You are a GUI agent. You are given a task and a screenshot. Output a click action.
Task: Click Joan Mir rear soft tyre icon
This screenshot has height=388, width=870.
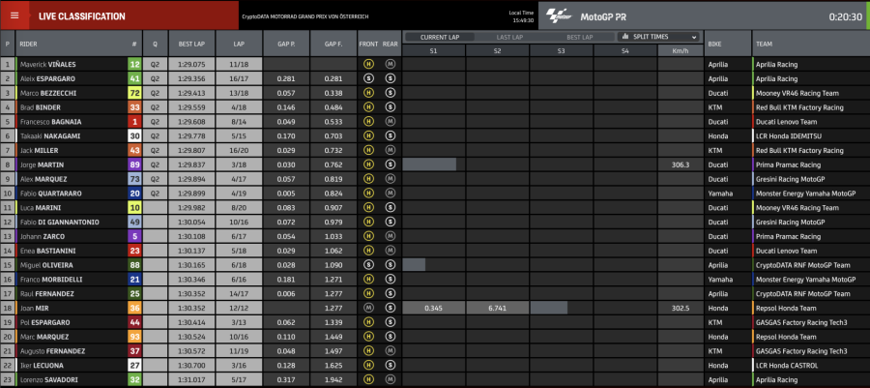(x=391, y=308)
